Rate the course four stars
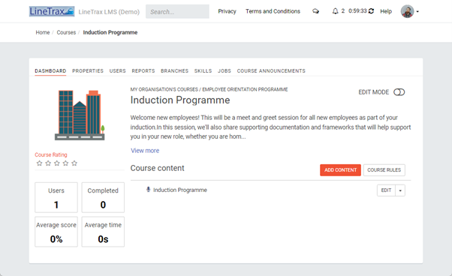452x276 pixels. [65, 163]
